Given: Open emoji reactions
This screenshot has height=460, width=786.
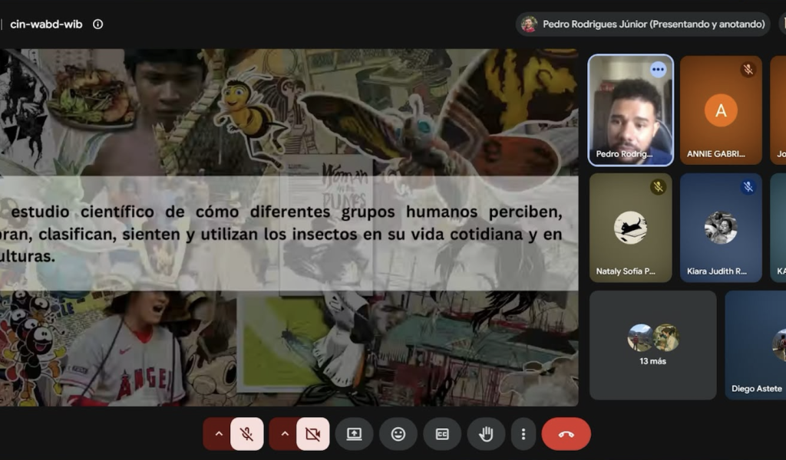Looking at the screenshot, I should [398, 434].
